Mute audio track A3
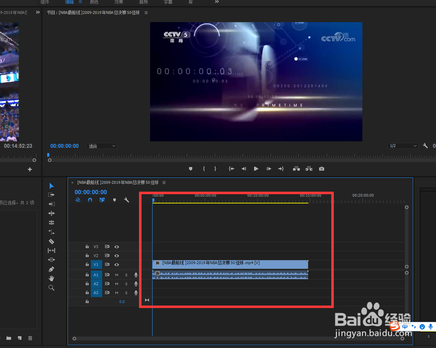This screenshot has width=436, height=348. click(117, 293)
